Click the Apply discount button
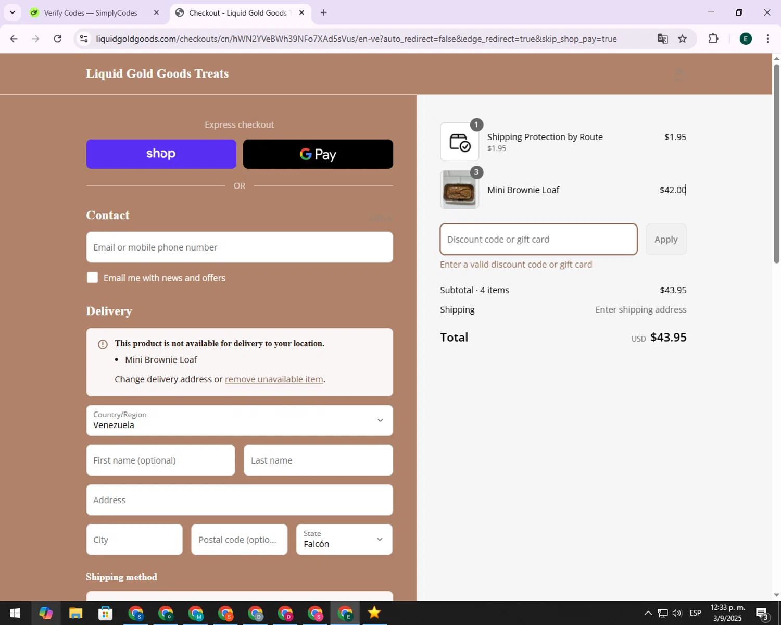 (666, 240)
